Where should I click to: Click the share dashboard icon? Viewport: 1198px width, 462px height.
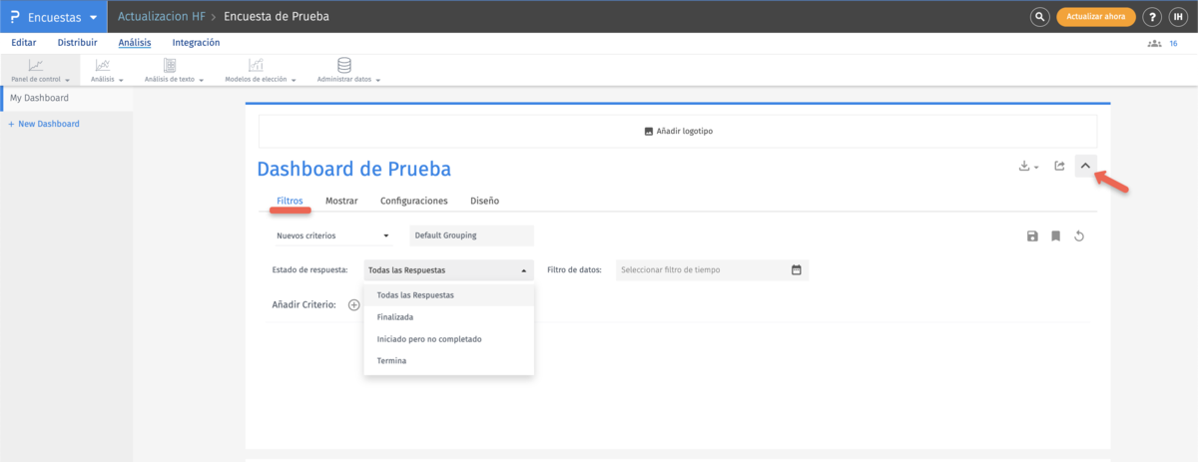pos(1060,167)
